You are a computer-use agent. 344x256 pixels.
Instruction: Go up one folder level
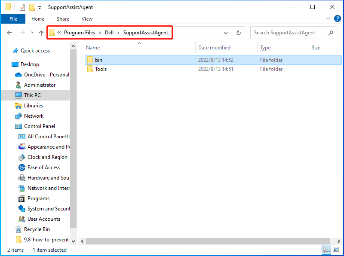[41, 33]
